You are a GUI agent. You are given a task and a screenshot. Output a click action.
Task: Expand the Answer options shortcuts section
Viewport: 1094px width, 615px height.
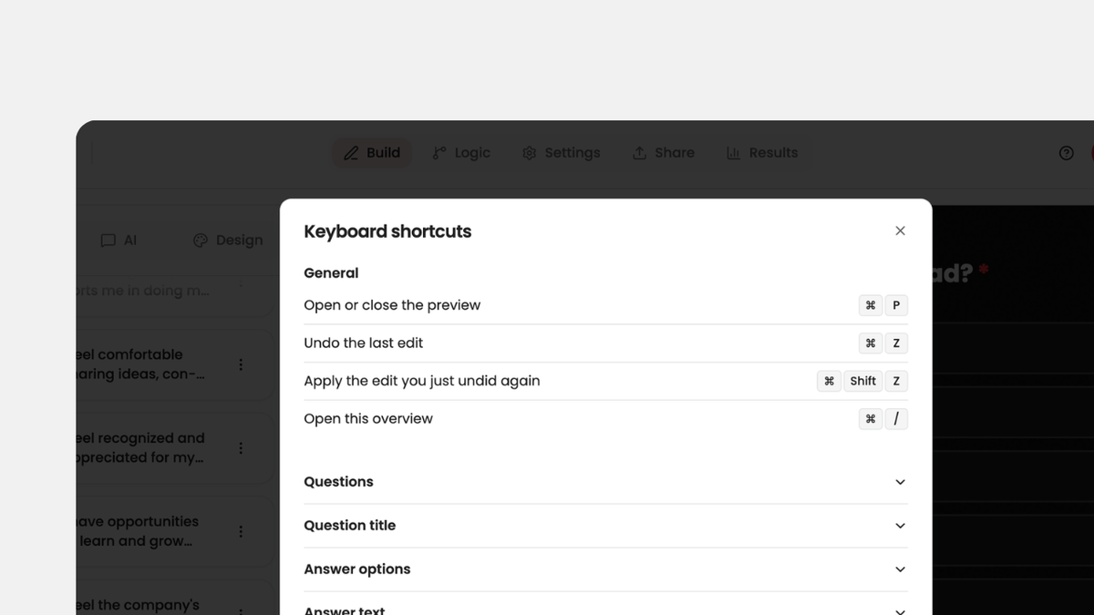point(605,569)
